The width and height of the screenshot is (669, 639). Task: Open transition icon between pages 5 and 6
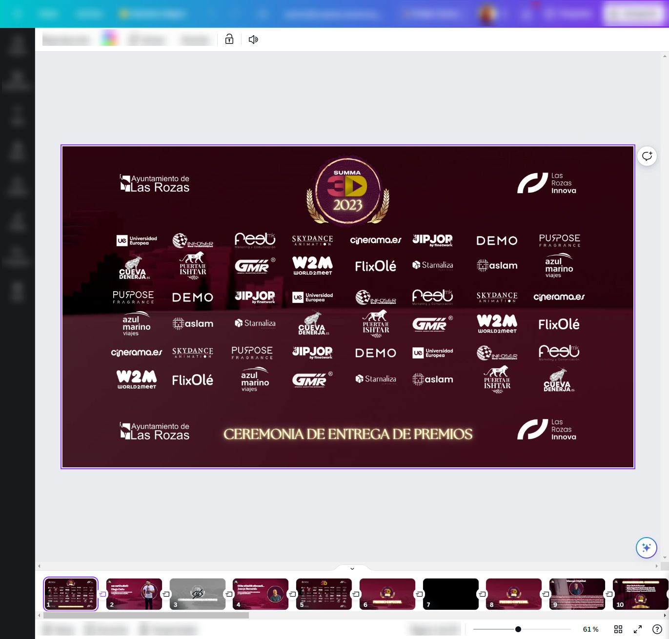356,594
